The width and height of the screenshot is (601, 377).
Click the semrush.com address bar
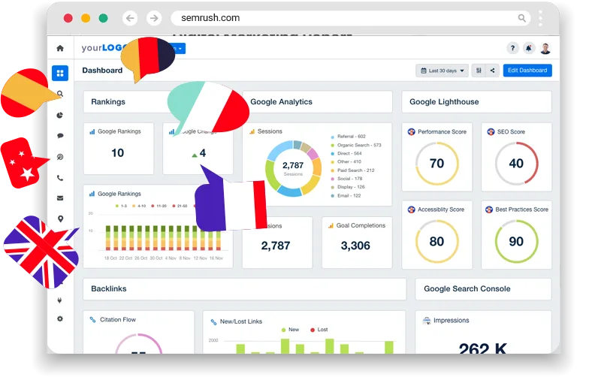click(x=350, y=18)
